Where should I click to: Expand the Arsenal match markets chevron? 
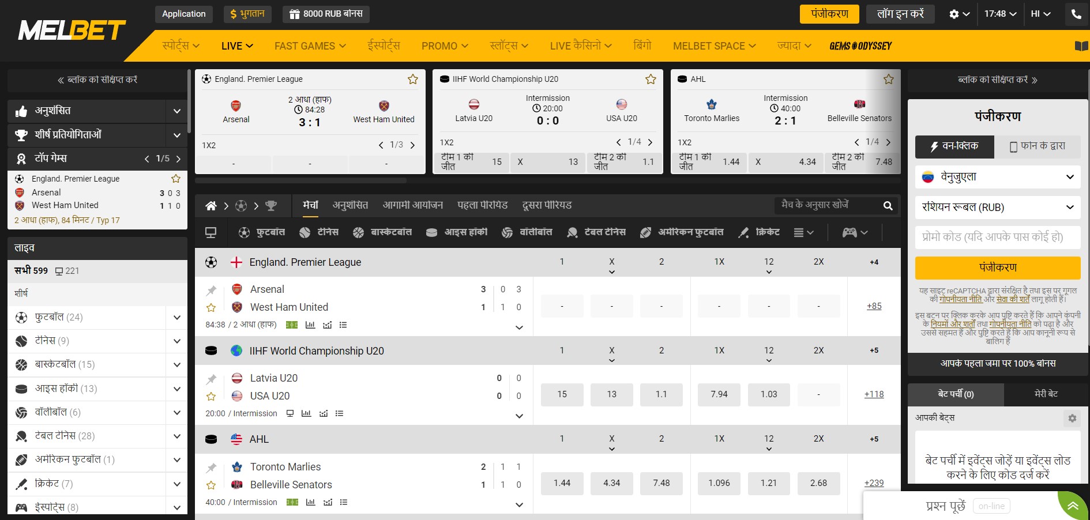pyautogui.click(x=519, y=327)
